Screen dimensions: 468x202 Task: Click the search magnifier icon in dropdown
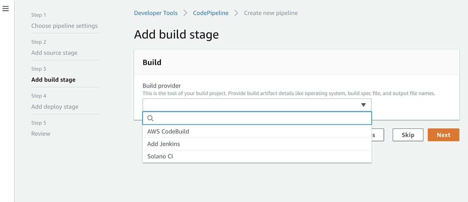tap(150, 118)
